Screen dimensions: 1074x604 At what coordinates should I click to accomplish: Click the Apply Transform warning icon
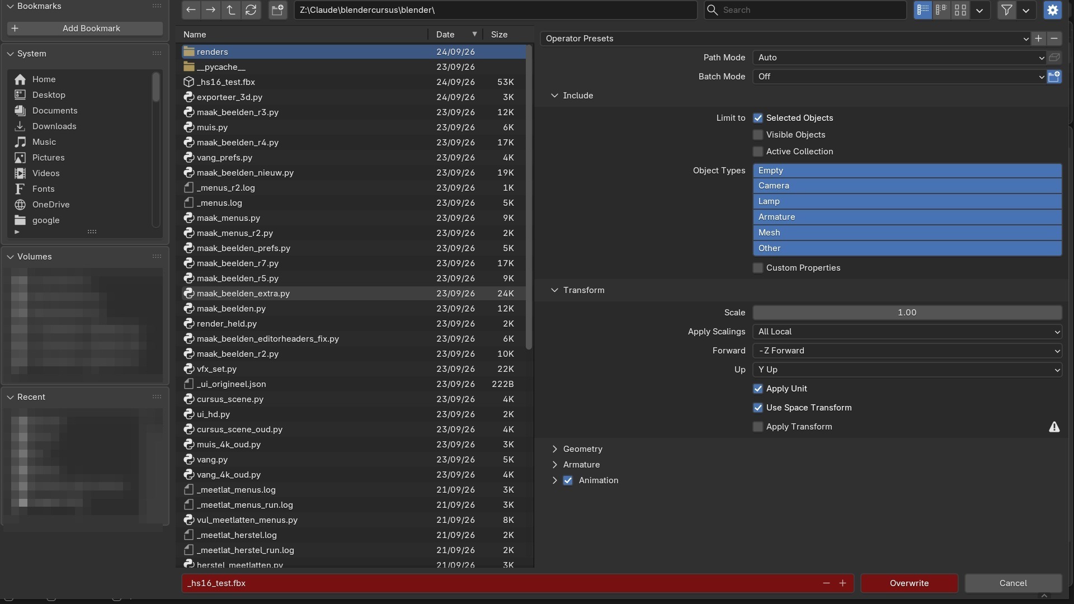pos(1054,427)
